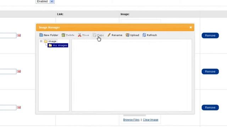227x127 pixels.
Task: Click the Delete toolbar button
Action: point(68,35)
